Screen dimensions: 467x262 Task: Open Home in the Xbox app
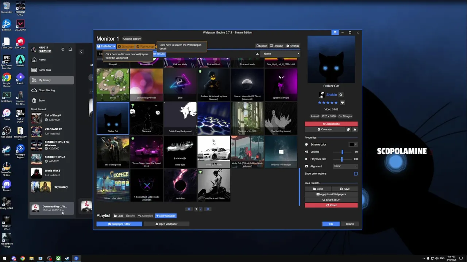pos(52,60)
